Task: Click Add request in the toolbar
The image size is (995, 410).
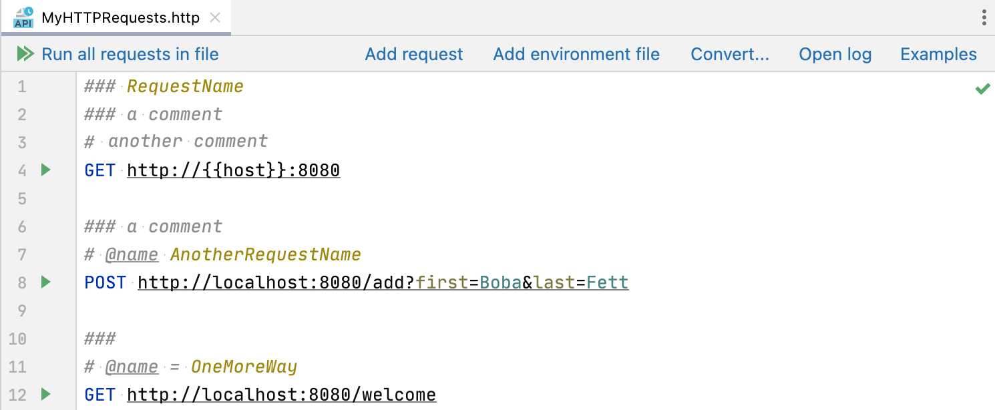Action: tap(414, 54)
